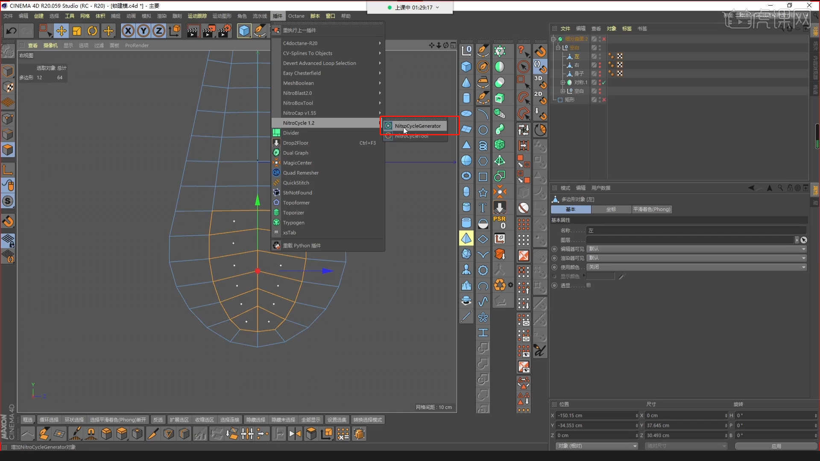Select the 空白 null under 对称.1 in the tree
820x461 pixels.
(578, 91)
